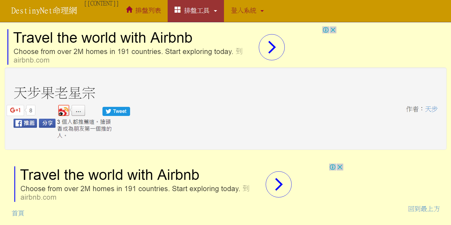This screenshot has width=451, height=225.
Task: Open the bottom ad's info icon
Action: coord(333,167)
